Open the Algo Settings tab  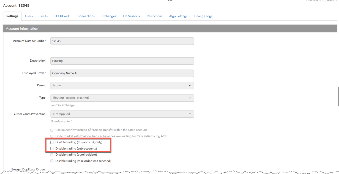(x=178, y=16)
